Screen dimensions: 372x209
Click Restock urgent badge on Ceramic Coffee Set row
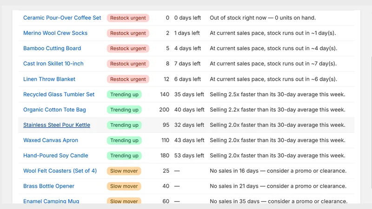pos(128,18)
